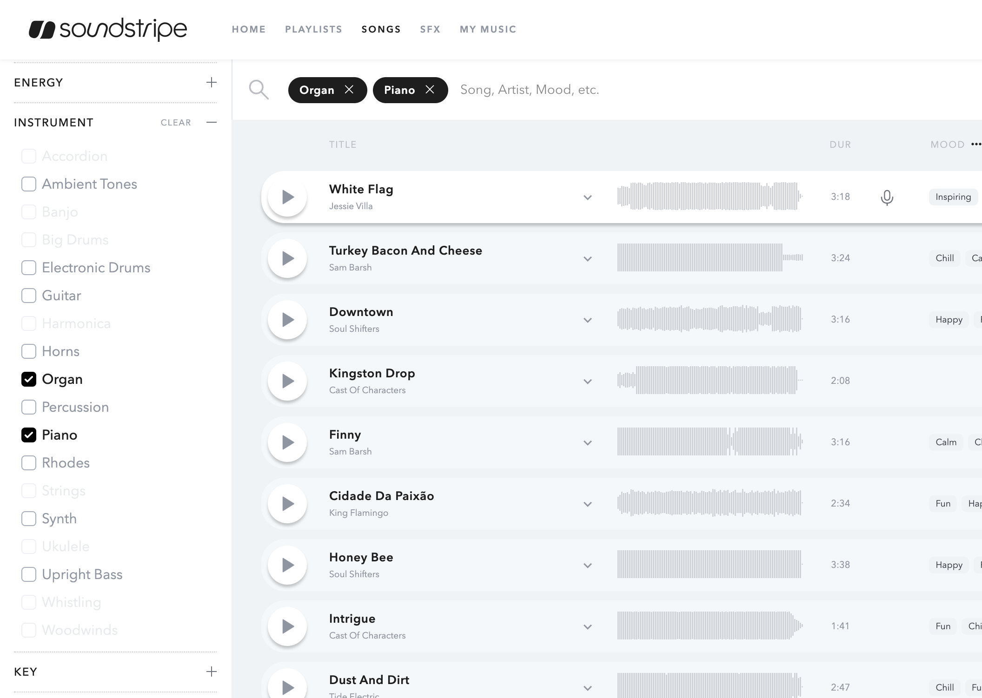Enable the Guitar instrument checkbox
982x698 pixels.
(x=29, y=296)
